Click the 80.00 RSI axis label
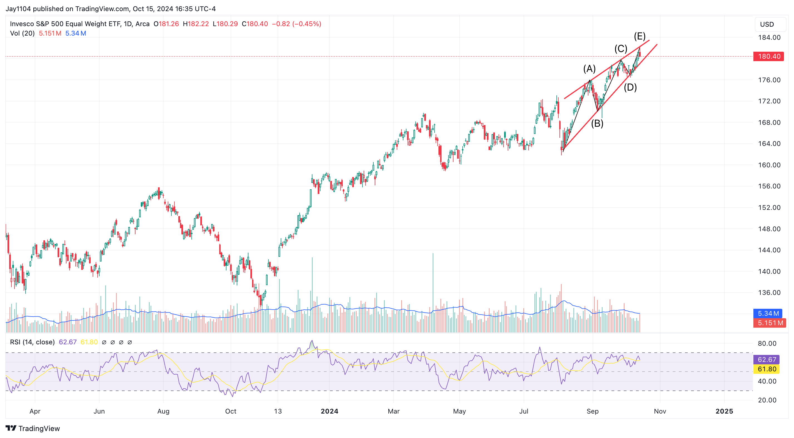 [x=767, y=344]
